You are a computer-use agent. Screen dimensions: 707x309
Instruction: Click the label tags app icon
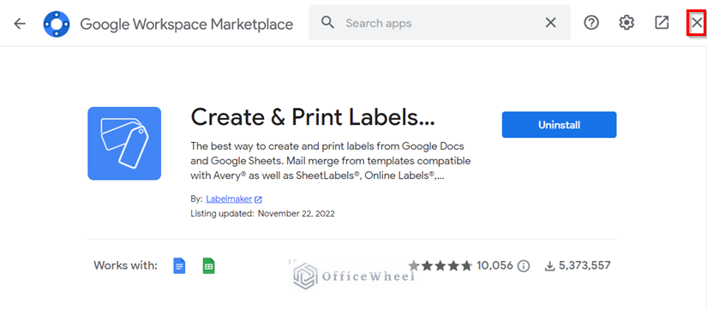pyautogui.click(x=124, y=143)
